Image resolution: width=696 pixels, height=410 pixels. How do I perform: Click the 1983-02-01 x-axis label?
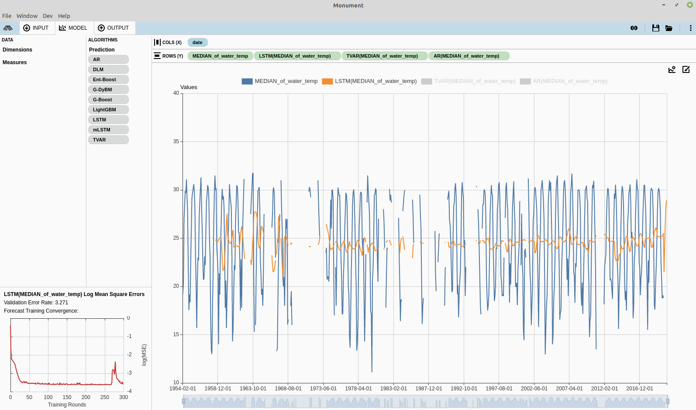(393, 389)
